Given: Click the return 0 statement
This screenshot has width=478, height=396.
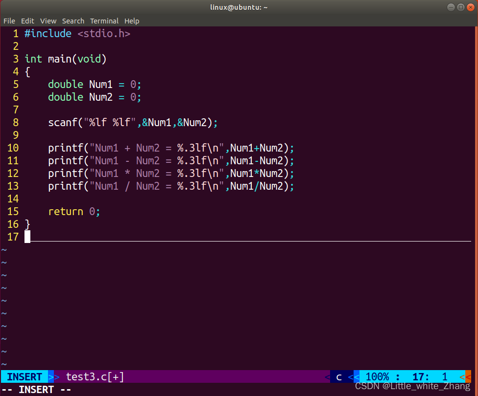Looking at the screenshot, I should 73,211.
